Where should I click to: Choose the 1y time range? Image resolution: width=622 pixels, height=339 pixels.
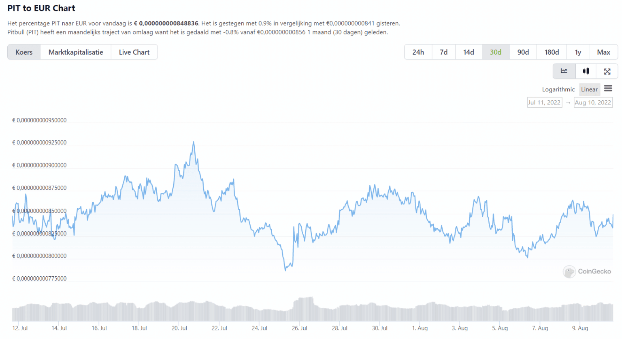pos(578,52)
